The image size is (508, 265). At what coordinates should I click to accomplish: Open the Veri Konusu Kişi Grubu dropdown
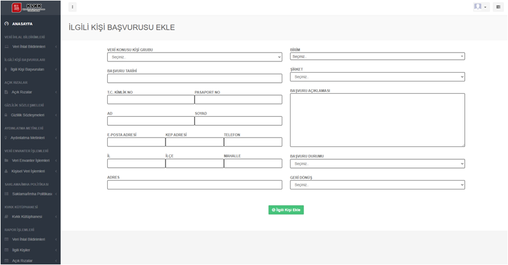(194, 57)
